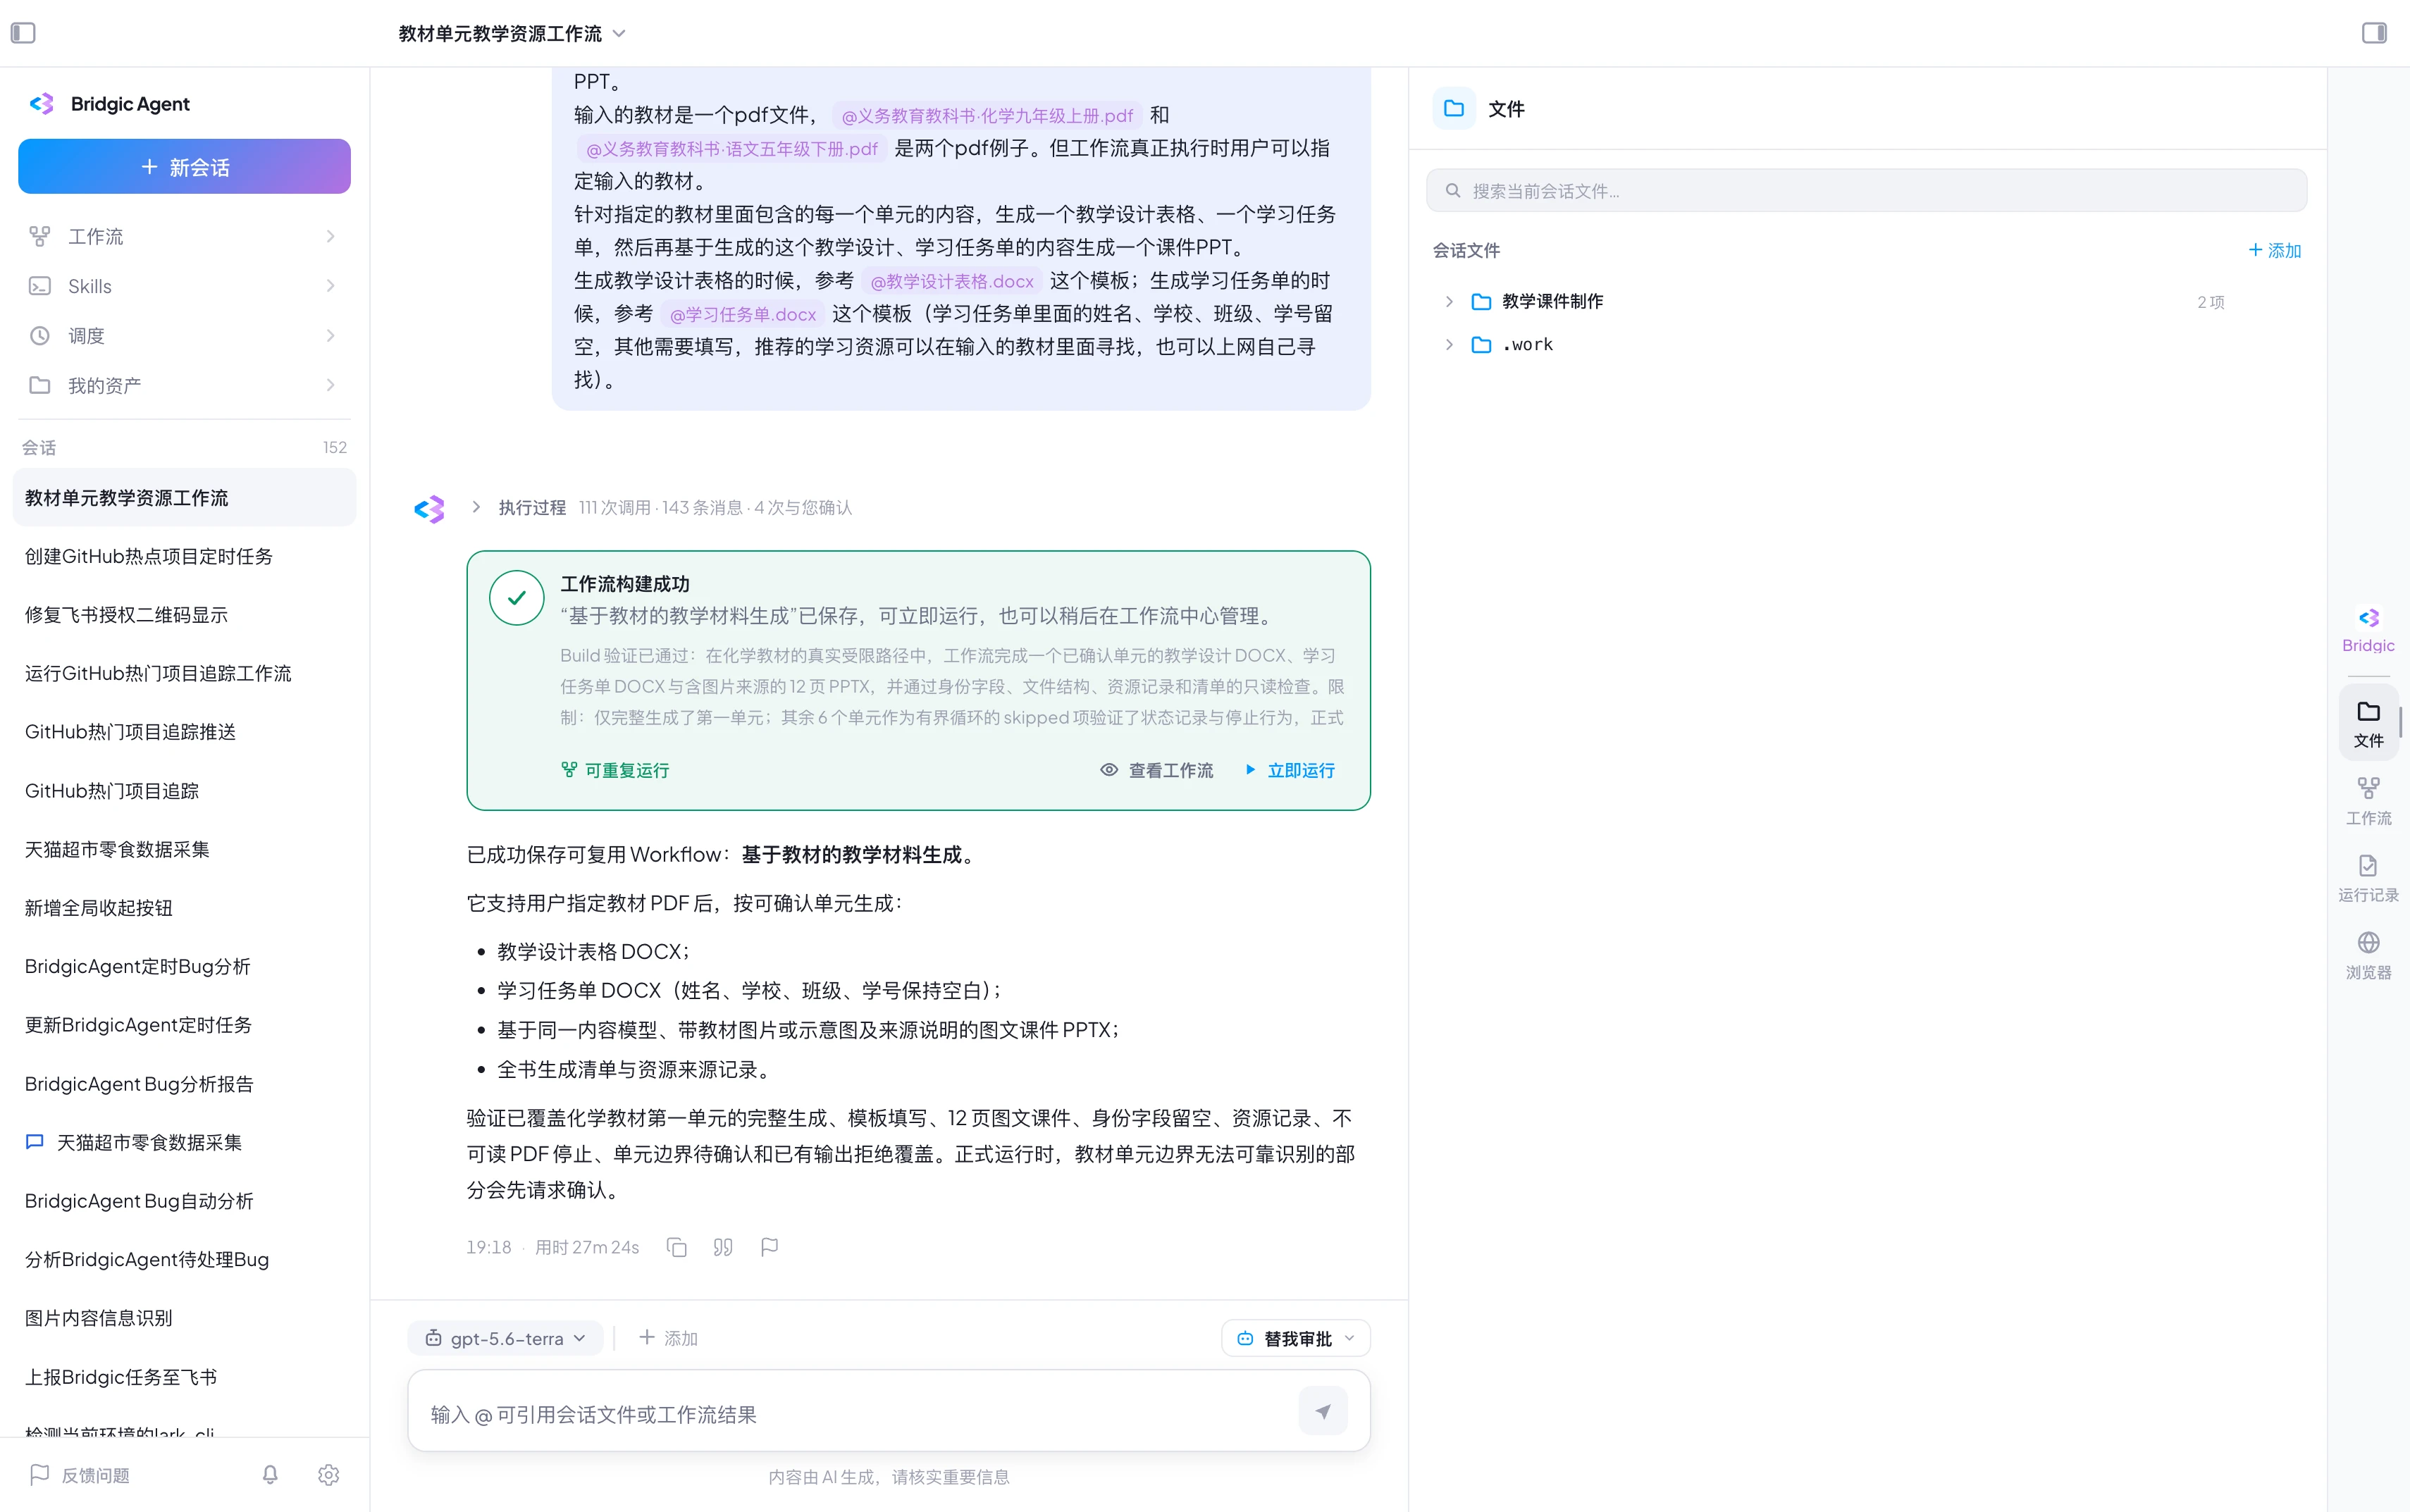The width and height of the screenshot is (2410, 1512).
Task: Open conversation 上报Bridgic任务至飞书
Action: point(184,1377)
